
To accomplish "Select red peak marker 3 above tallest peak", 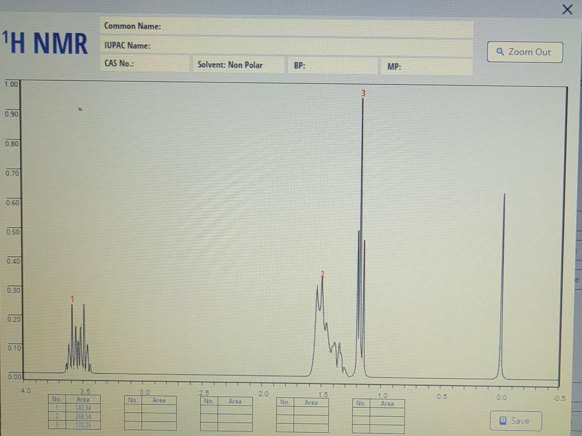I will click(x=363, y=93).
